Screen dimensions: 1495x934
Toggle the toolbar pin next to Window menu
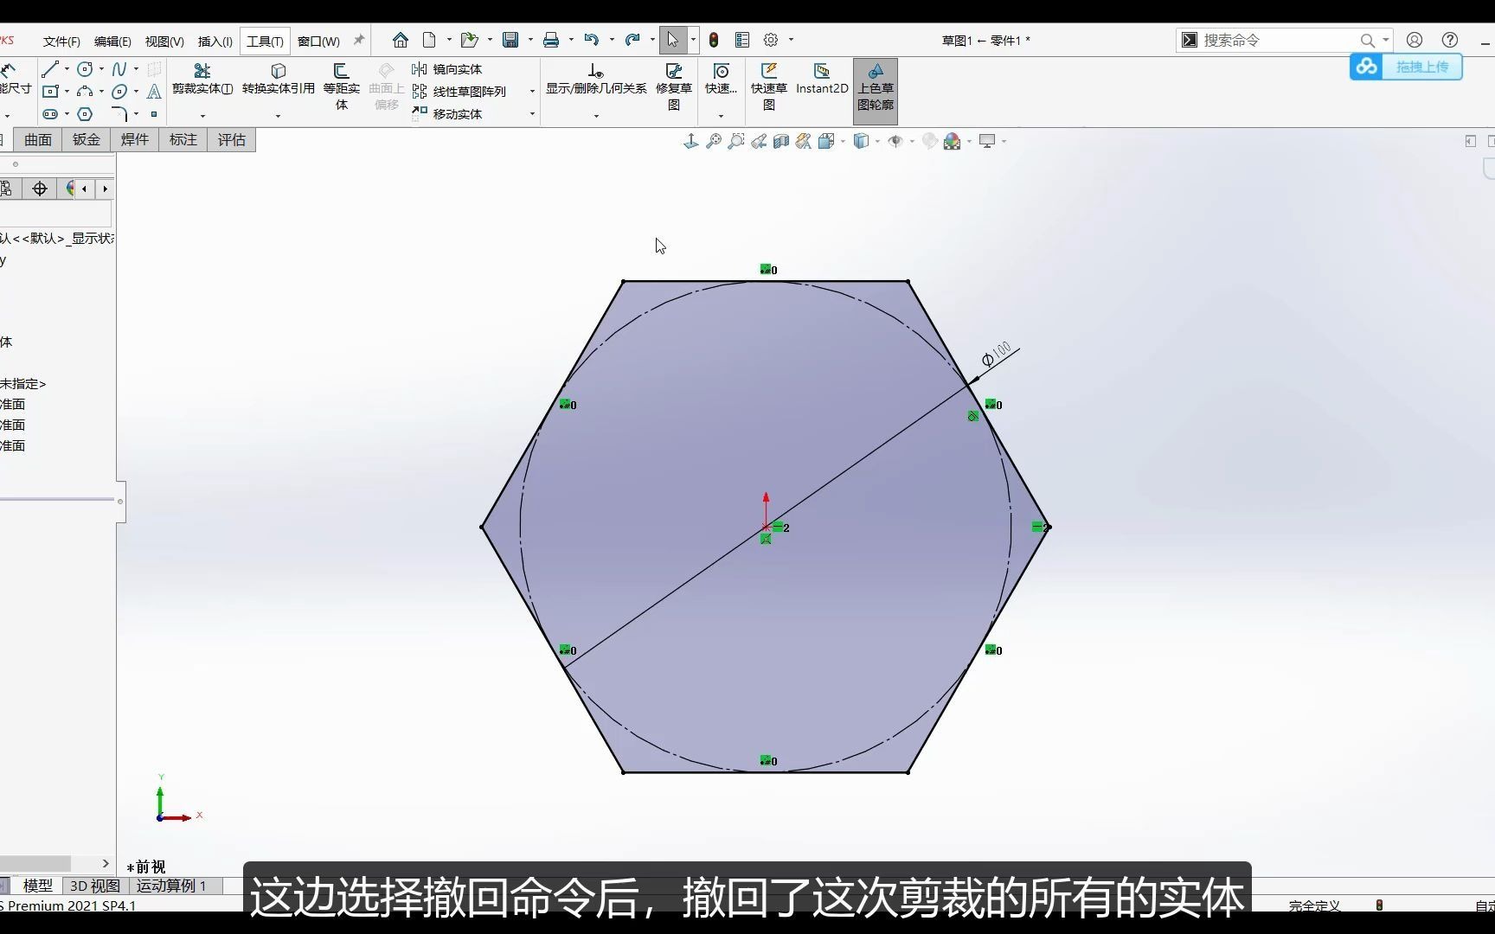[x=358, y=39]
